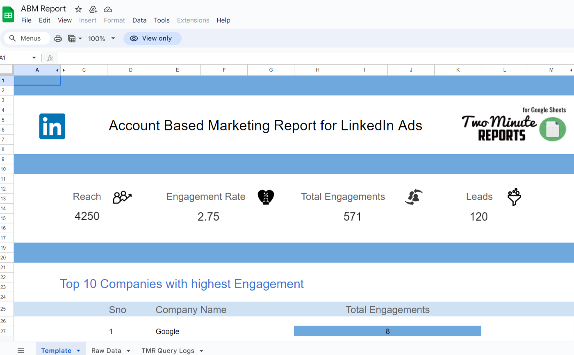574x355 pixels.
Task: Select the Template sheet tab
Action: pyautogui.click(x=56, y=351)
